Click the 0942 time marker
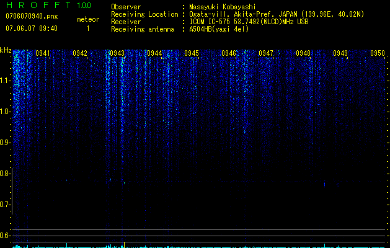 80,53
